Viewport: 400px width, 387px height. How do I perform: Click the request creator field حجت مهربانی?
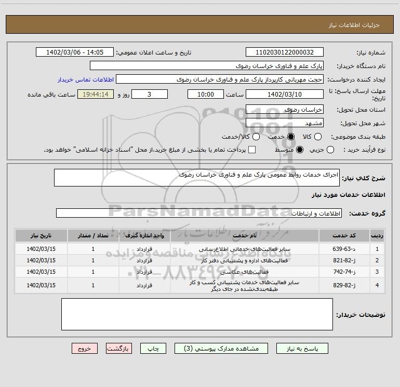(x=220, y=79)
